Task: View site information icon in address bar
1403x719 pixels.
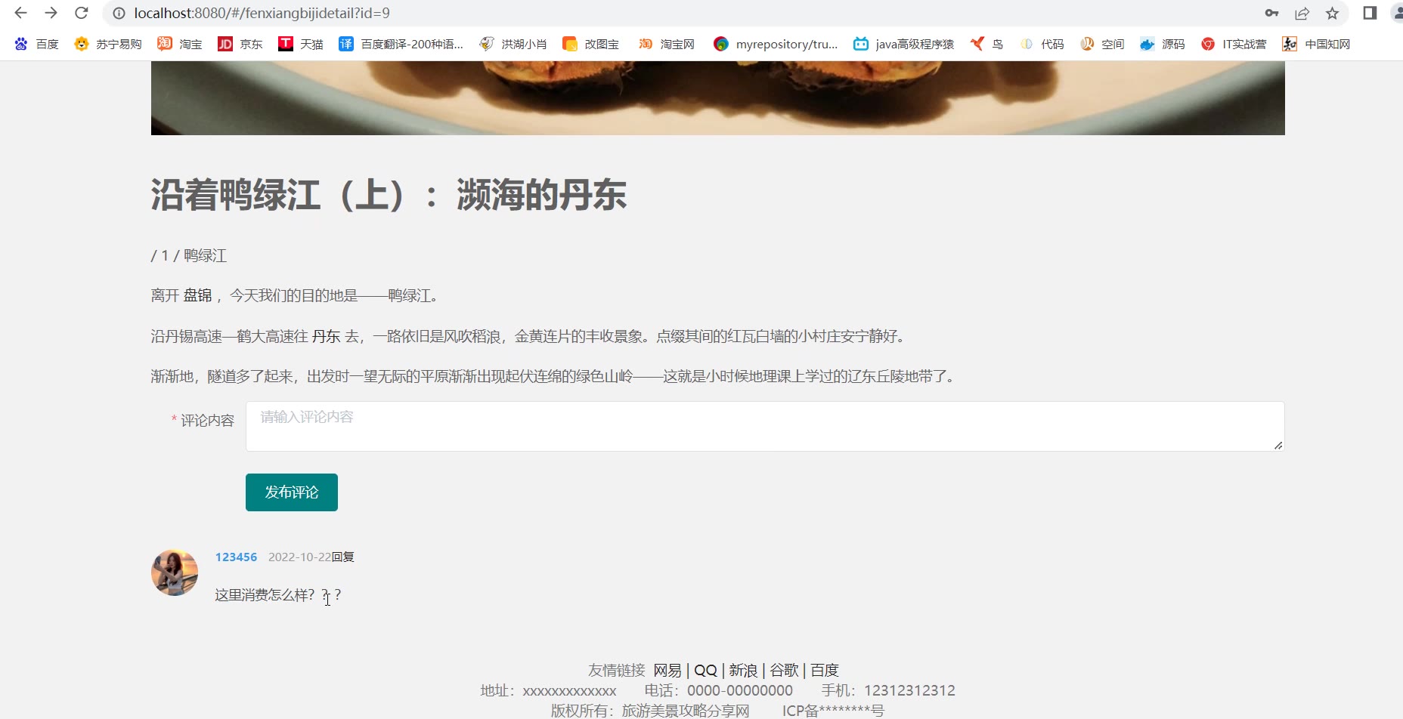Action: pyautogui.click(x=119, y=13)
